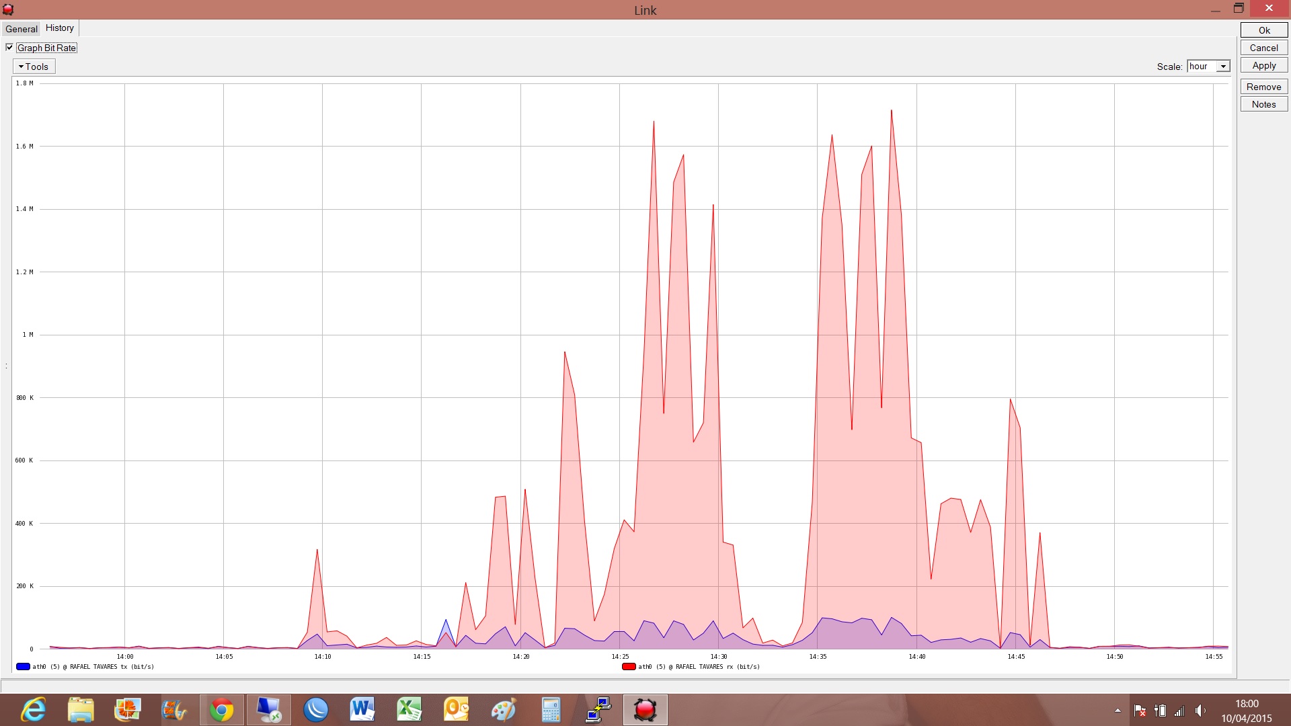
Task: Open the Calculator taskbar icon
Action: click(x=551, y=710)
